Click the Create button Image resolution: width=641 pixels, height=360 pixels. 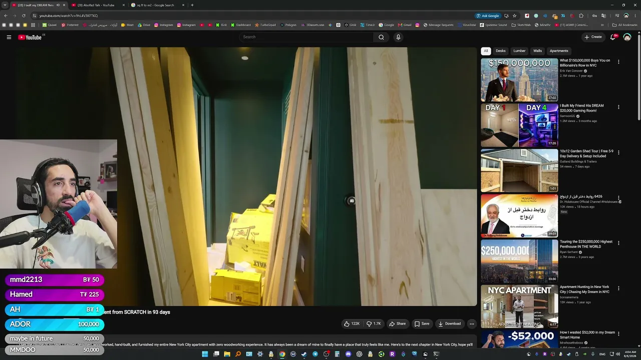click(593, 37)
